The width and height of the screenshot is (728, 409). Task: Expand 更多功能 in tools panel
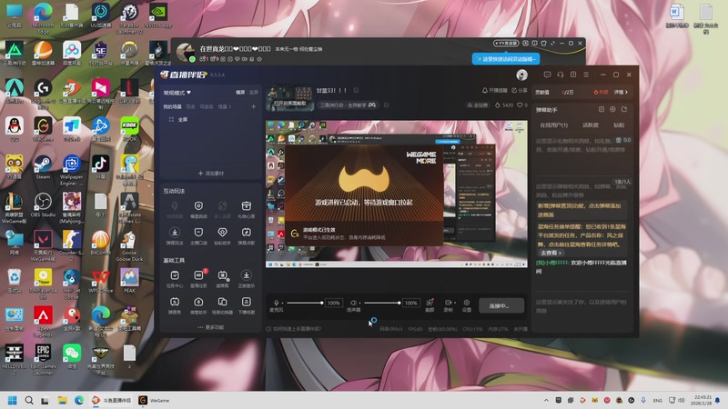click(211, 327)
